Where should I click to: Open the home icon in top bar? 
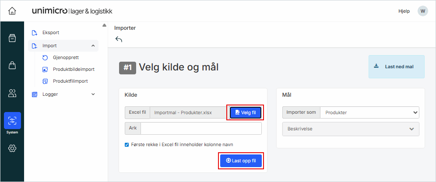coord(12,11)
